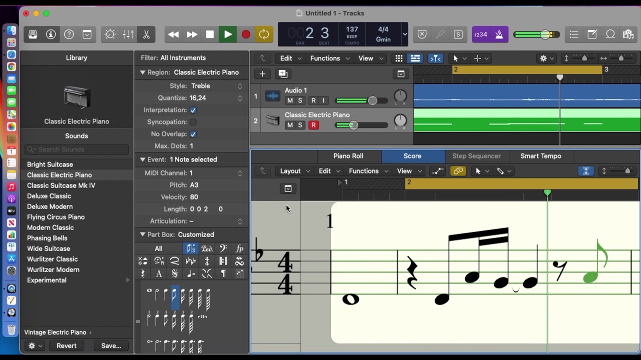641x360 pixels.
Task: Toggle the Interpretation checkbox
Action: [x=193, y=110]
